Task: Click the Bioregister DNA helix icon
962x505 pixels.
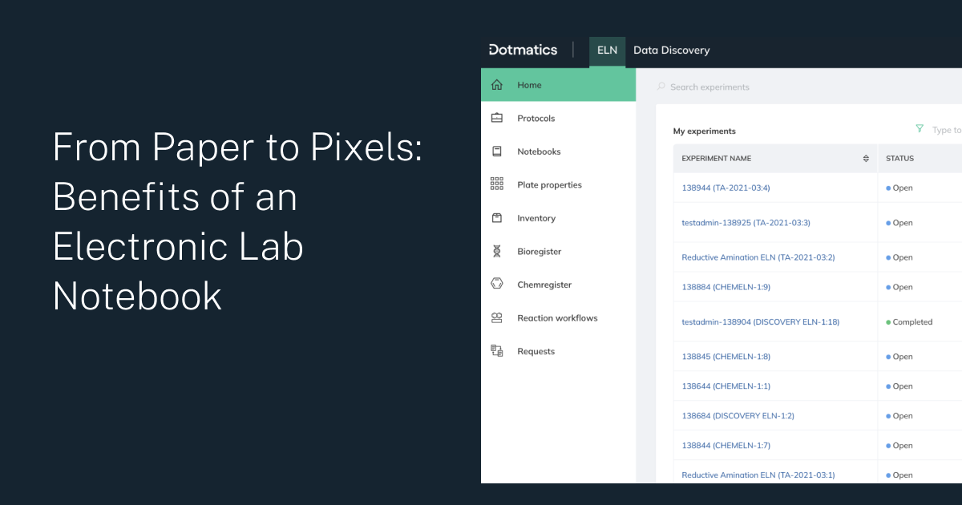Action: 497,251
